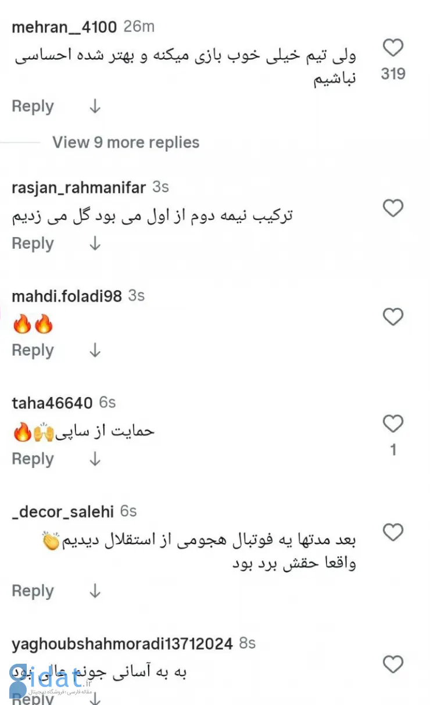
Task: Expand View 9 more replies
Action: (x=126, y=142)
